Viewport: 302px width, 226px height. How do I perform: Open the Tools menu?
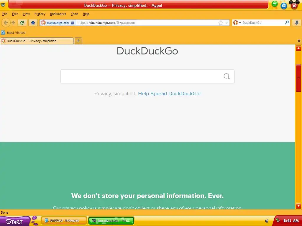pos(74,14)
